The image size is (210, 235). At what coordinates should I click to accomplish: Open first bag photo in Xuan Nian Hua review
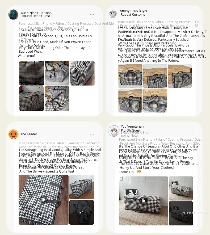(x=32, y=73)
